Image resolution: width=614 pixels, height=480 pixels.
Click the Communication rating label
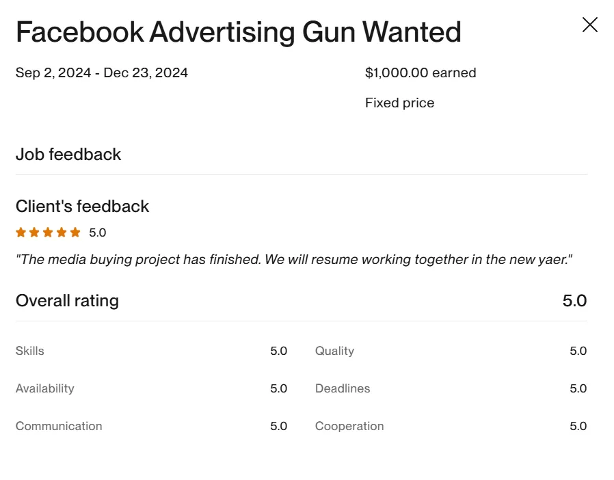click(x=59, y=426)
